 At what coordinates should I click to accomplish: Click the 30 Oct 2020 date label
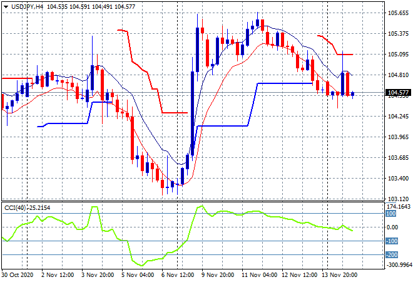tap(18, 275)
